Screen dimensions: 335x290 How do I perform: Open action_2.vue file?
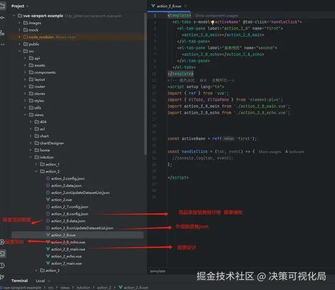point(61,199)
